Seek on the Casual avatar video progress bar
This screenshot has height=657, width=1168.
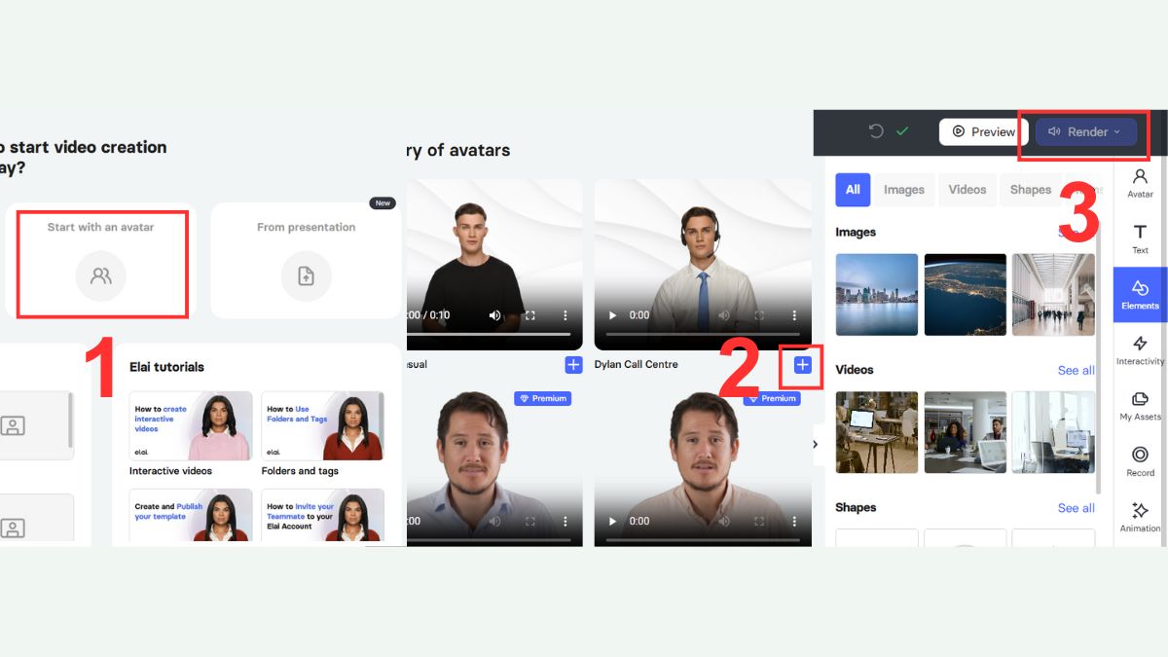pyautogui.click(x=490, y=334)
